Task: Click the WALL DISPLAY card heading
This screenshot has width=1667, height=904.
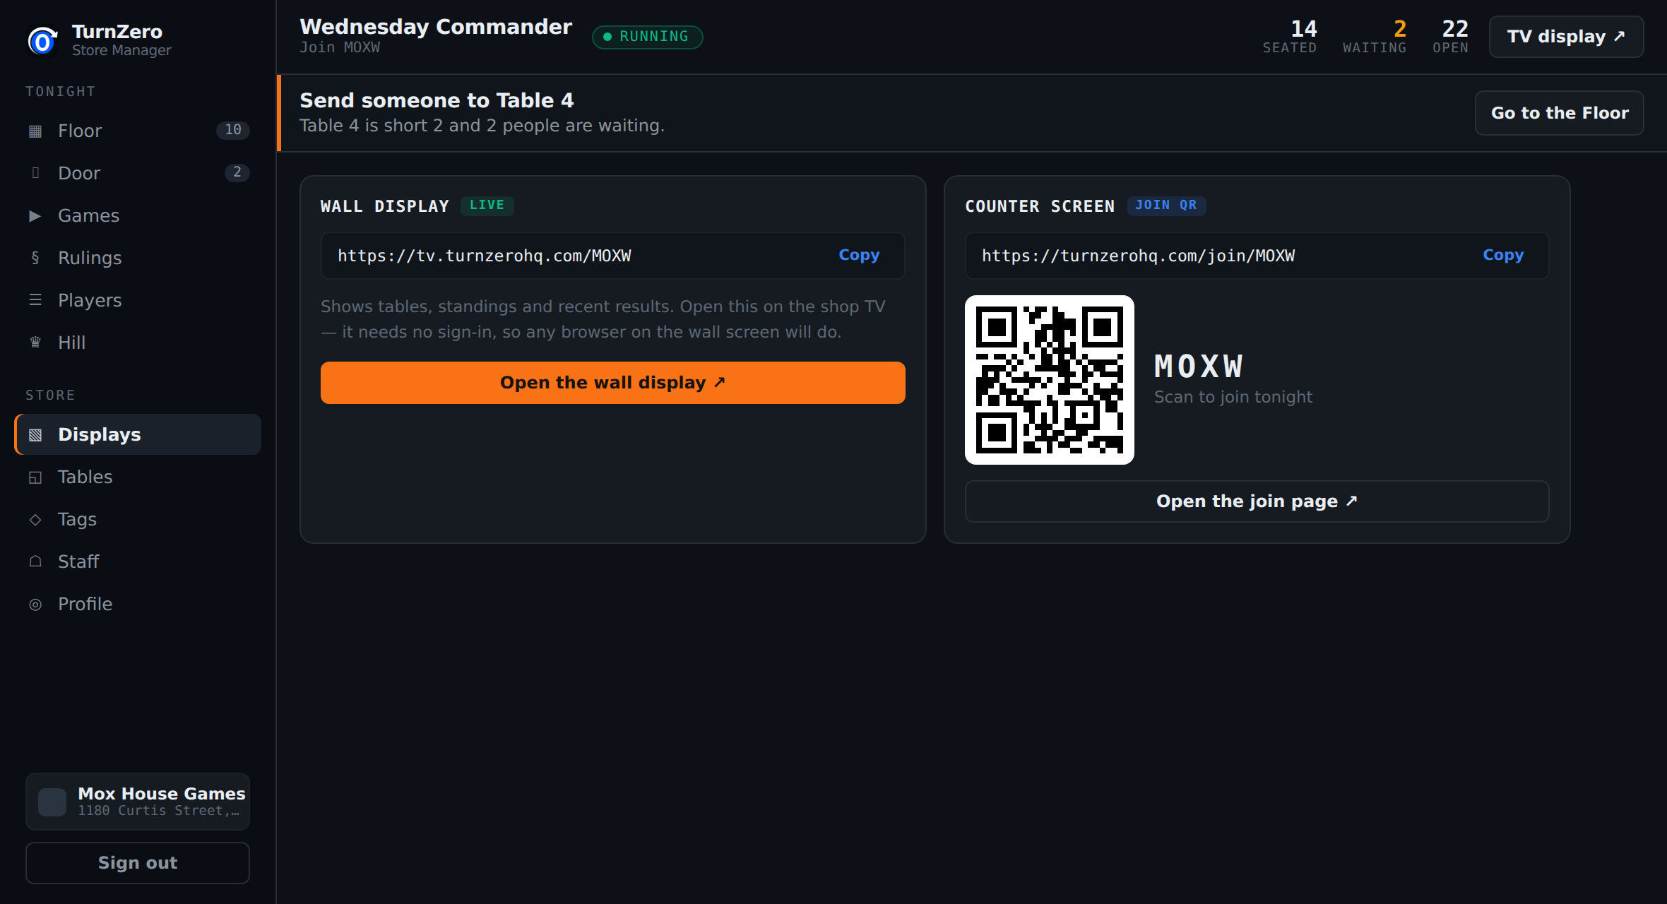Action: click(x=385, y=206)
